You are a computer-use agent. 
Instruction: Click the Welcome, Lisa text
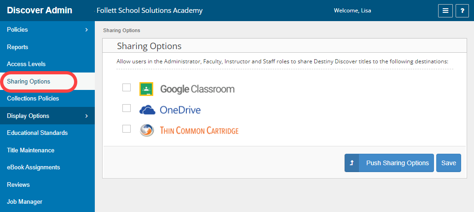point(353,11)
